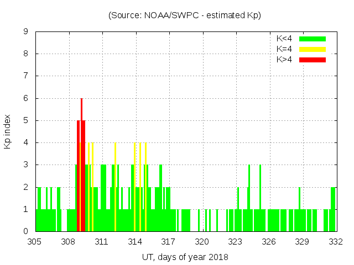The width and height of the screenshot is (354, 265).
Task: Click the green K<4 legend swatch
Action: click(x=313, y=39)
